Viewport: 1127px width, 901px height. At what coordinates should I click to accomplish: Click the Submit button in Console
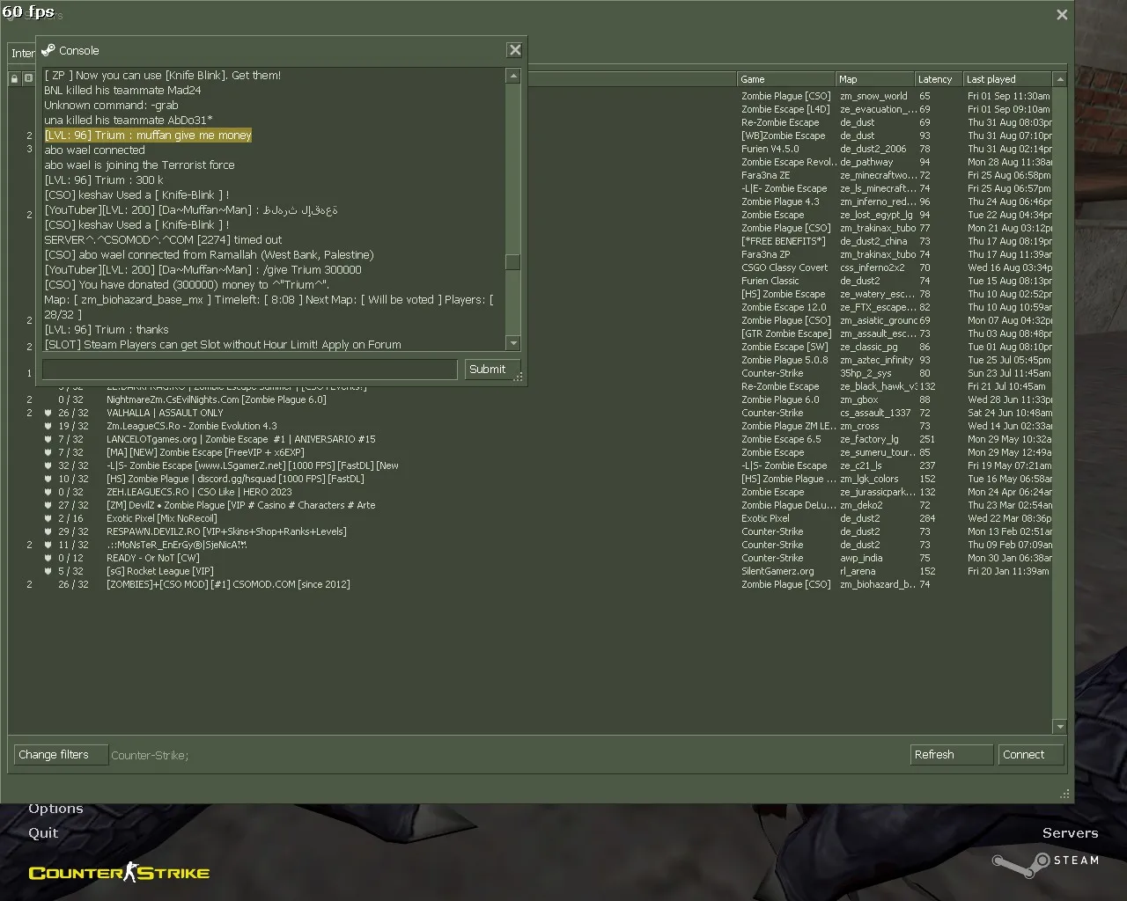[x=487, y=370]
